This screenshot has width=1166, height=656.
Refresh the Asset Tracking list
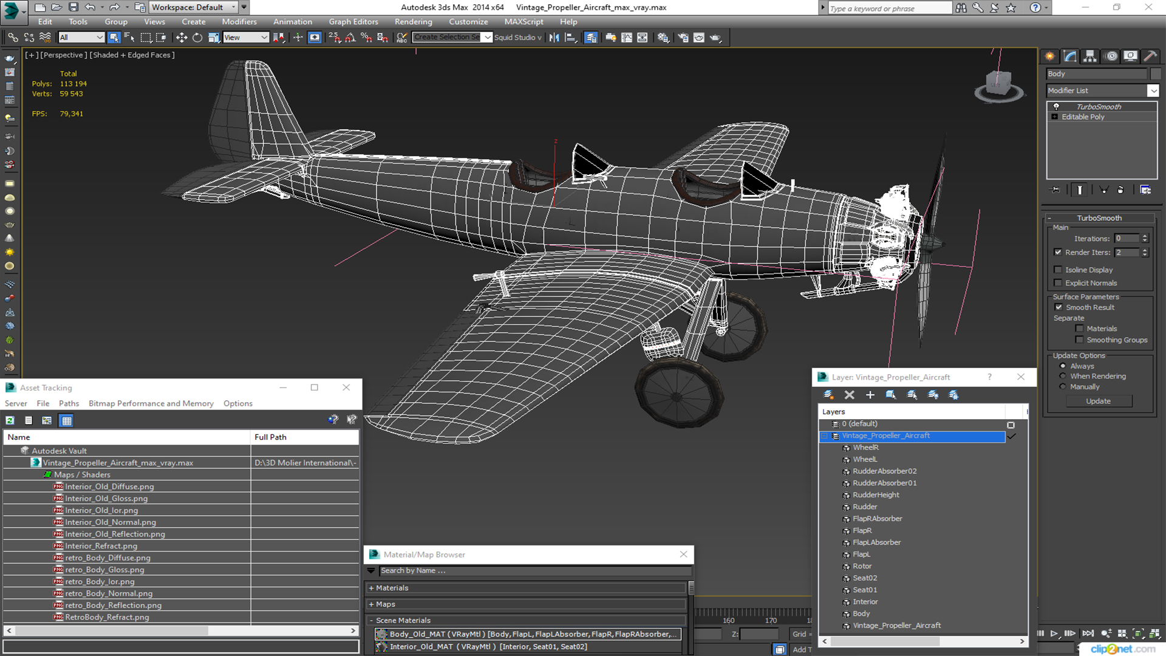tap(10, 420)
